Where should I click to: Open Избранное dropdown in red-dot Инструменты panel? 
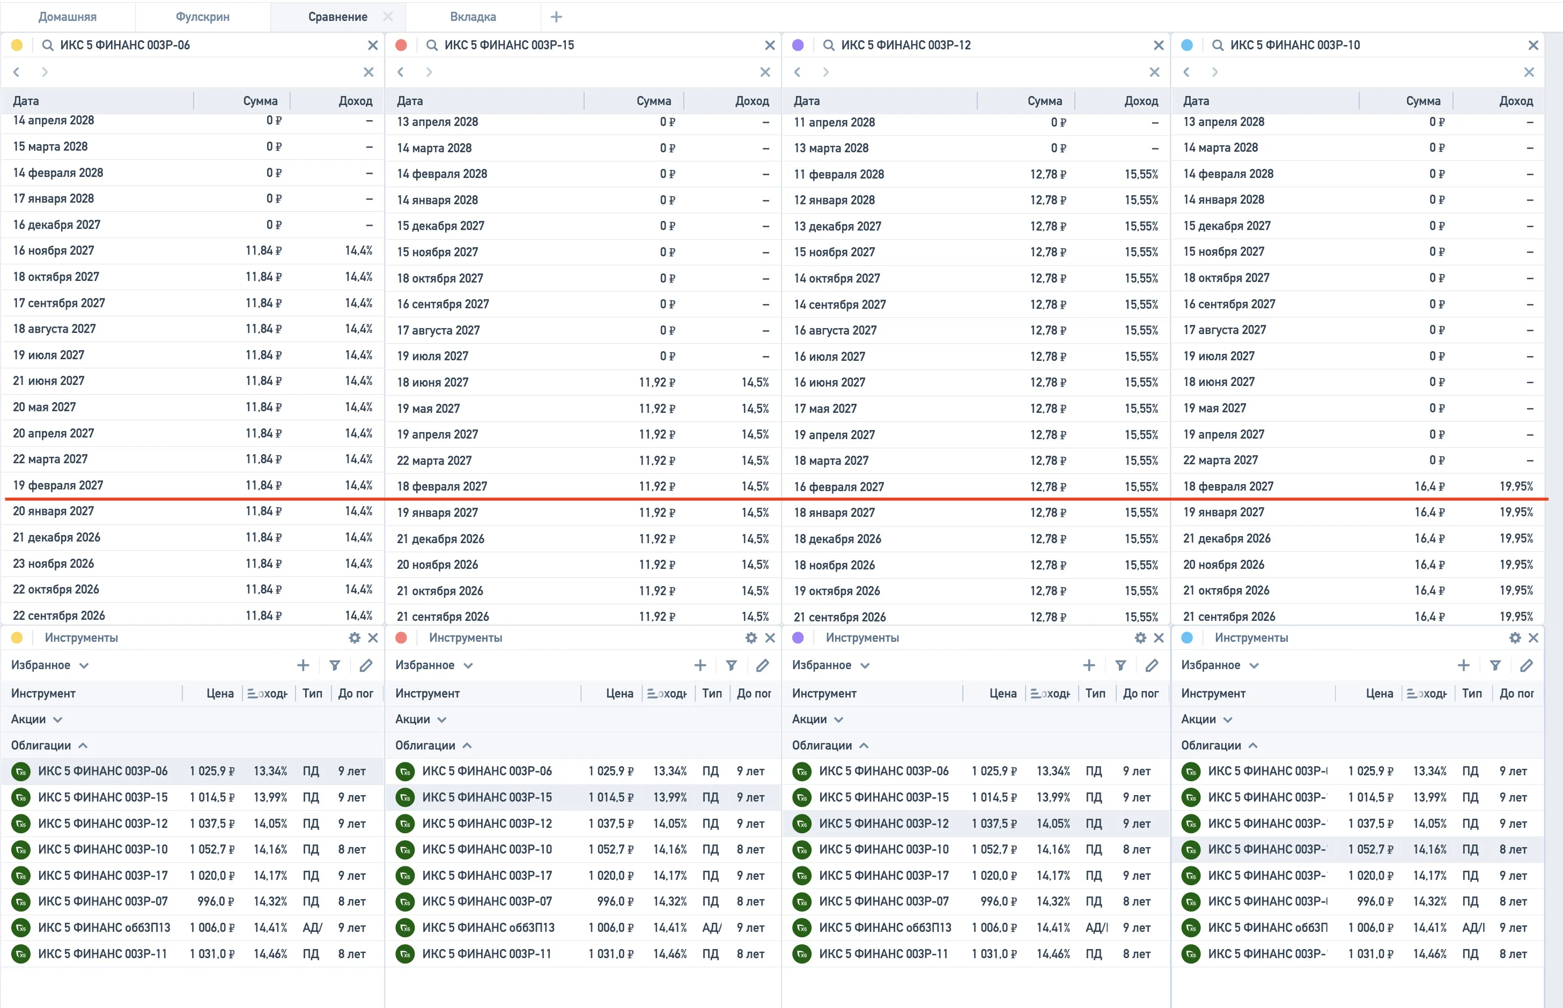coord(434,665)
